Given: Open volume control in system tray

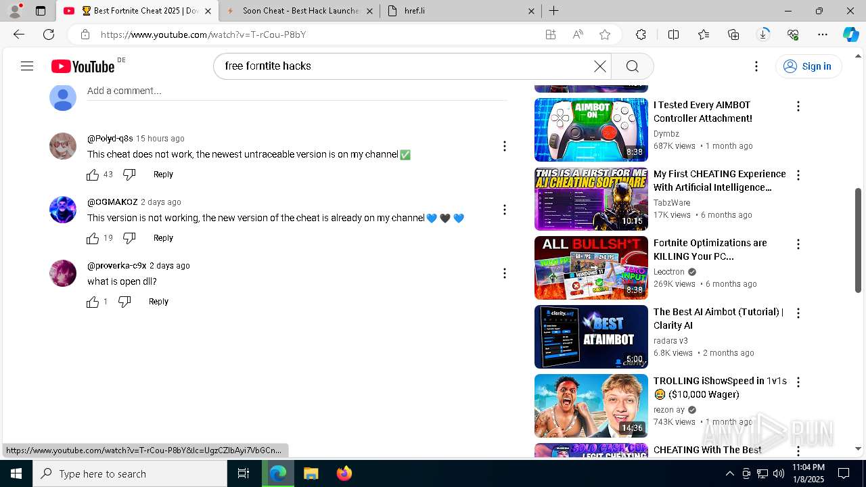Looking at the screenshot, I should (779, 473).
